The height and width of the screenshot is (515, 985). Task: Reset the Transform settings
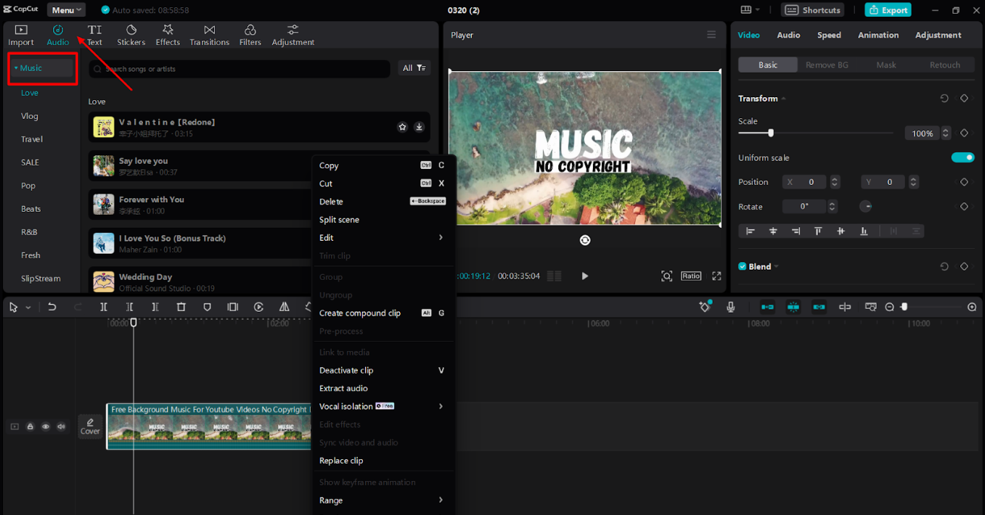[x=944, y=98]
